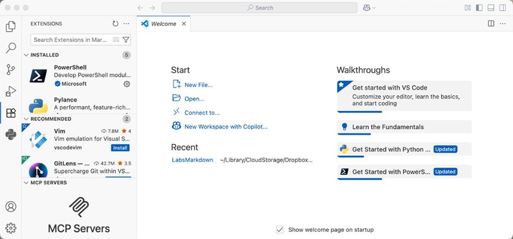Screen dimensions: 513x239
Task: Collapse the MCP Servers section
Action: click(26, 183)
